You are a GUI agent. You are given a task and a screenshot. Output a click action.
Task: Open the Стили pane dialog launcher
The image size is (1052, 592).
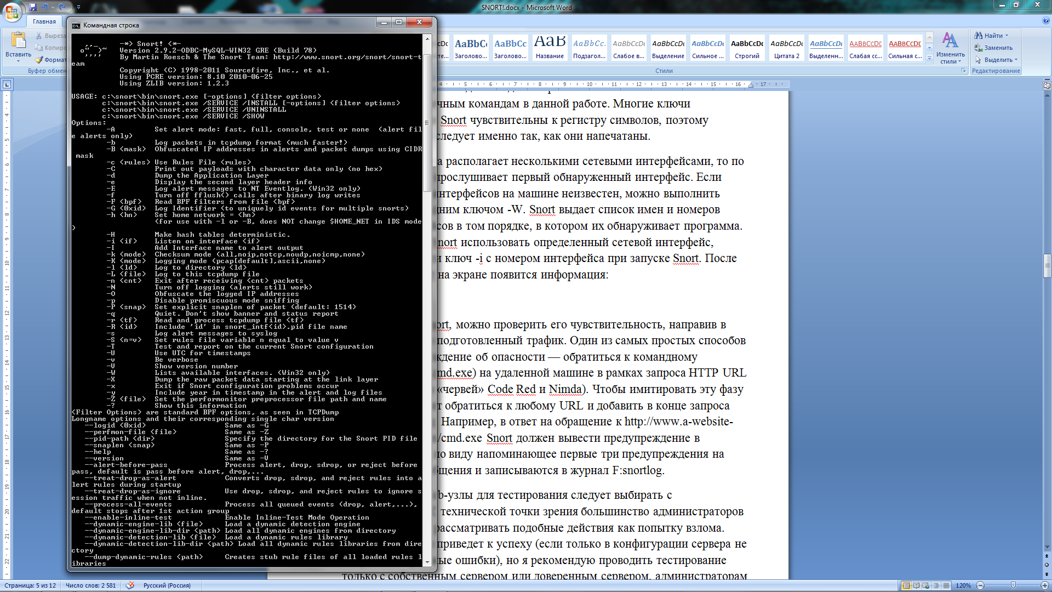tap(964, 71)
